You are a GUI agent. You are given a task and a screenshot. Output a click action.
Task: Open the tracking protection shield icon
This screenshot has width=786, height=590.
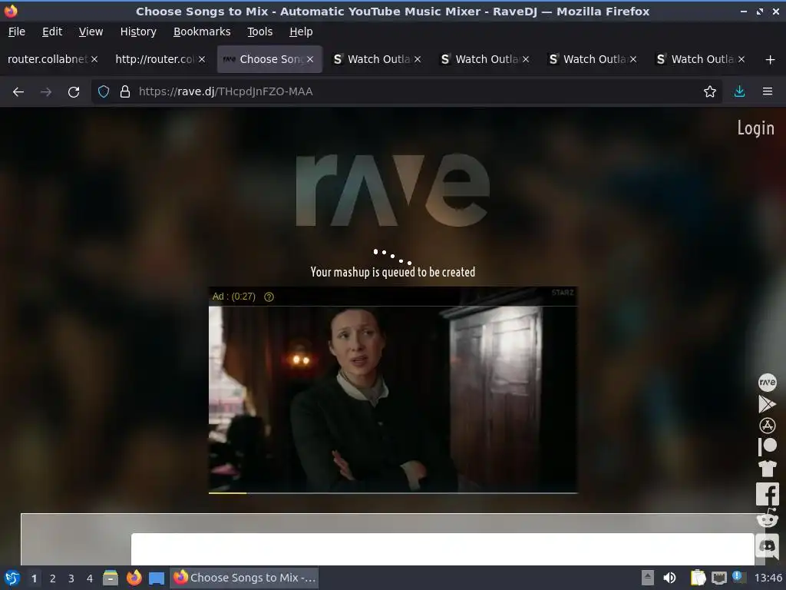(104, 91)
